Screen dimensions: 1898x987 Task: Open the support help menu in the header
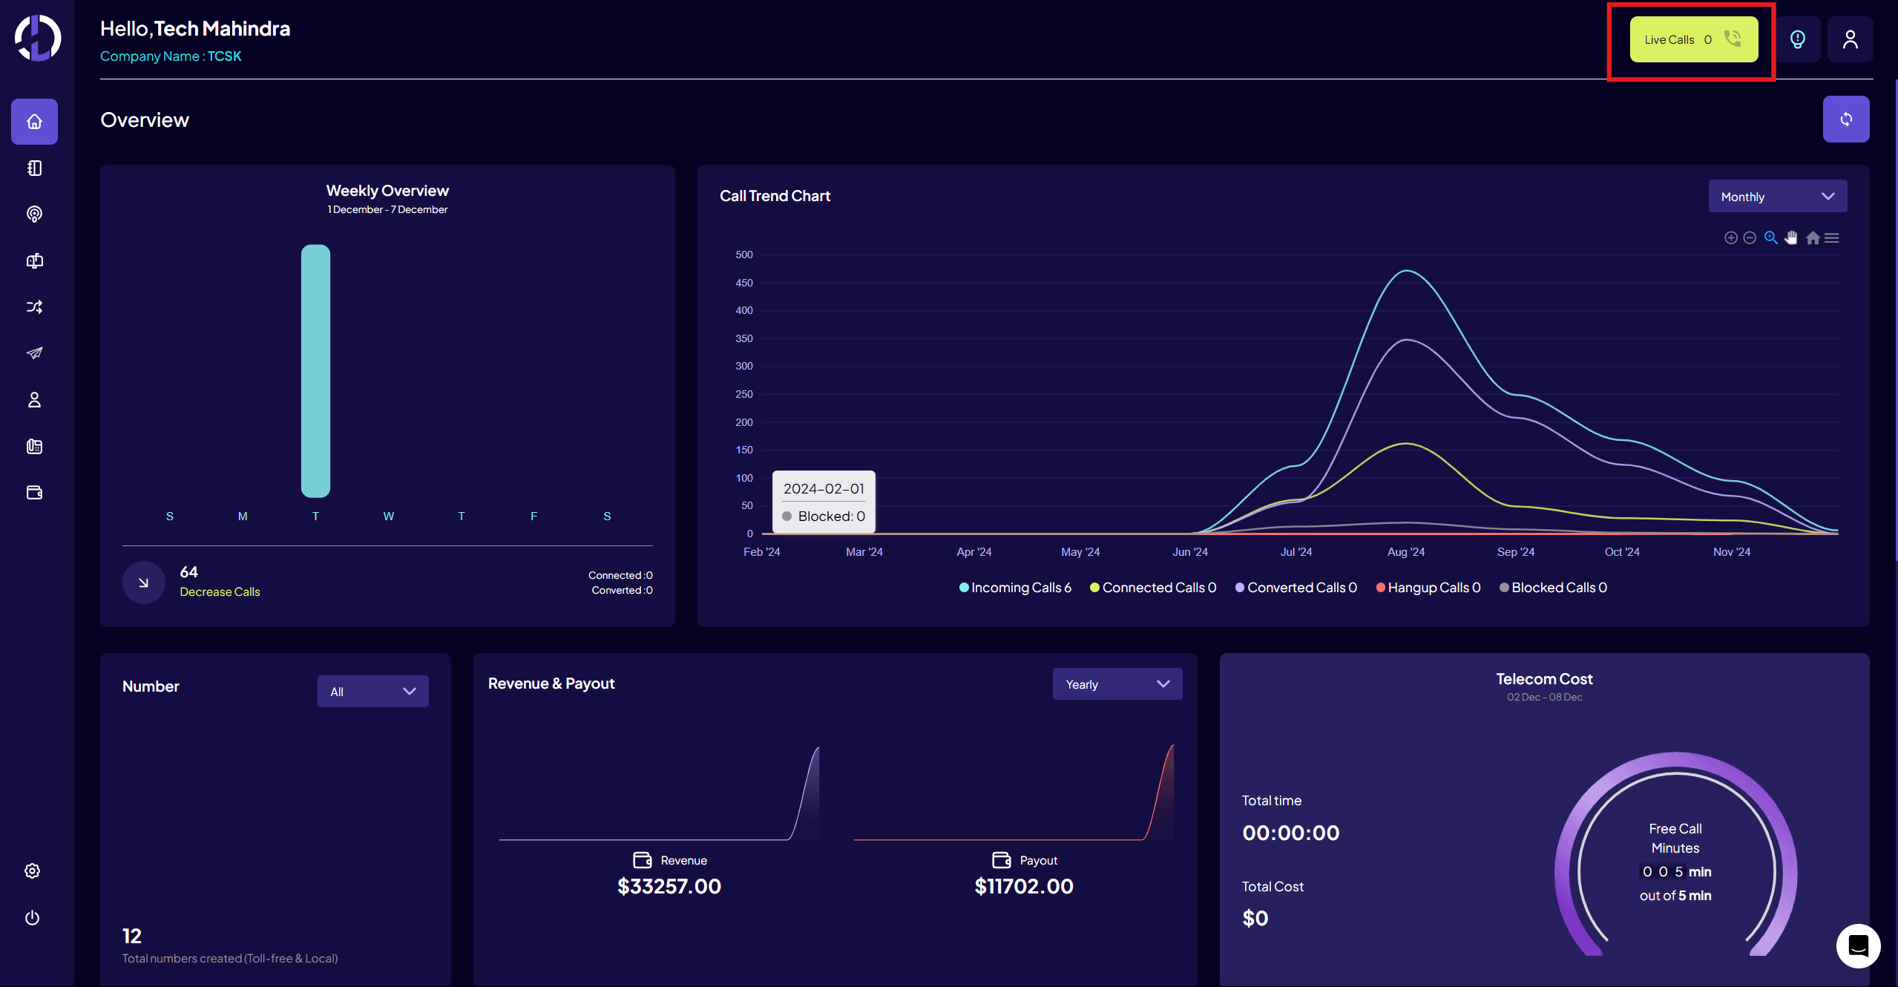(x=1797, y=39)
